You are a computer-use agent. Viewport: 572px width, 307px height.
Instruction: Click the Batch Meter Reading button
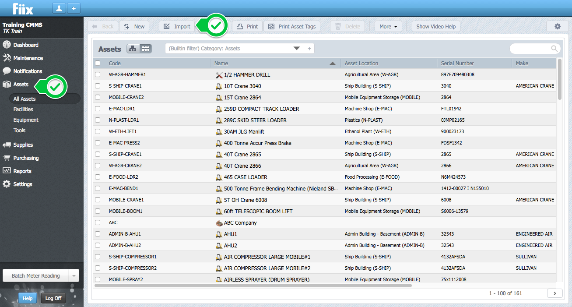coord(36,275)
